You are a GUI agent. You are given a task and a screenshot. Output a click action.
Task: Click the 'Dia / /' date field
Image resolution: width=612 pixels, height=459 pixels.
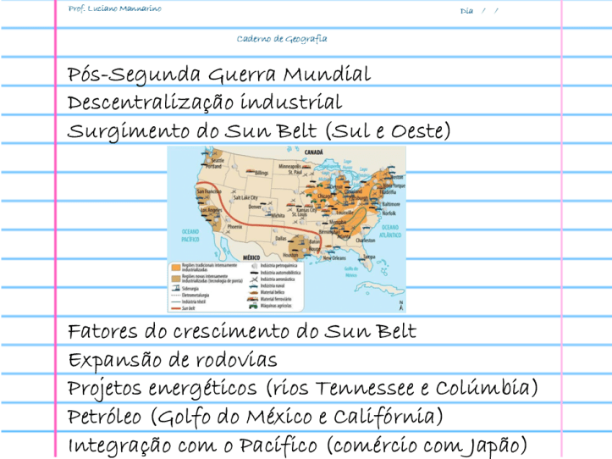(479, 10)
